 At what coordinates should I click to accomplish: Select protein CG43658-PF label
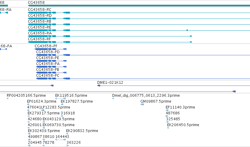coord(46,46)
